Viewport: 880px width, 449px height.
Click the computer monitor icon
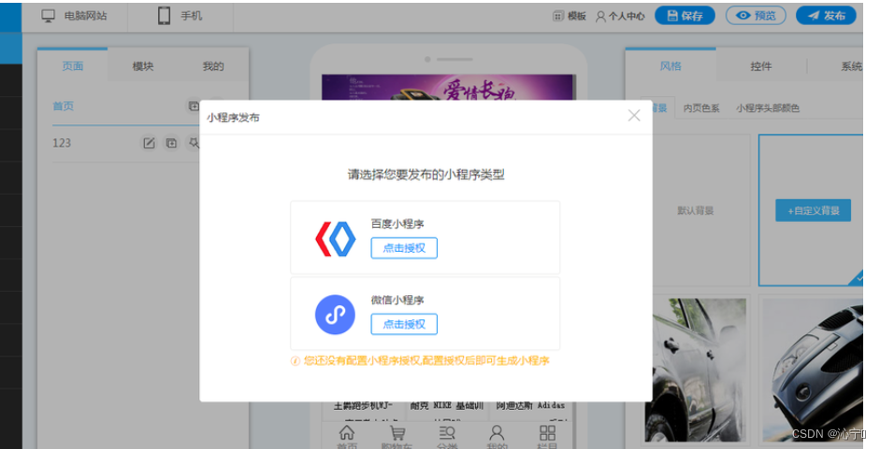[49, 16]
